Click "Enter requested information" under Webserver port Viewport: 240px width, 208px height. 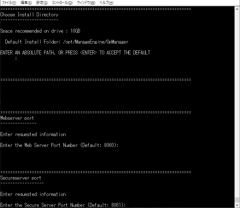tap(33, 134)
